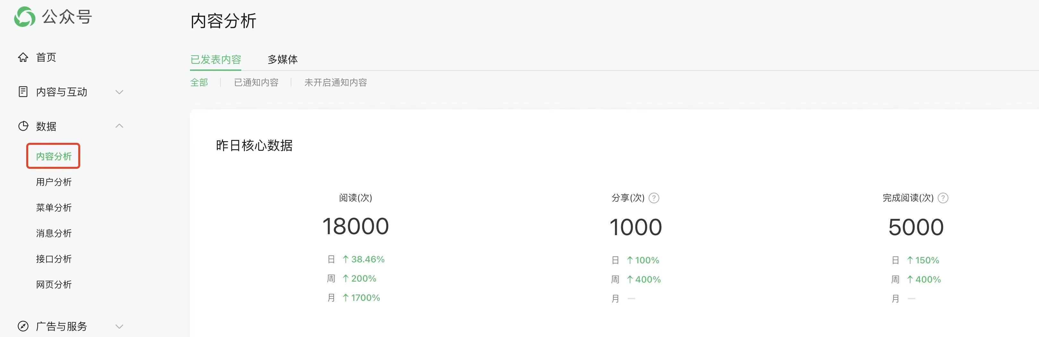Image resolution: width=1039 pixels, height=337 pixels.
Task: Open 菜单分析 in the sidebar
Action: (x=54, y=208)
